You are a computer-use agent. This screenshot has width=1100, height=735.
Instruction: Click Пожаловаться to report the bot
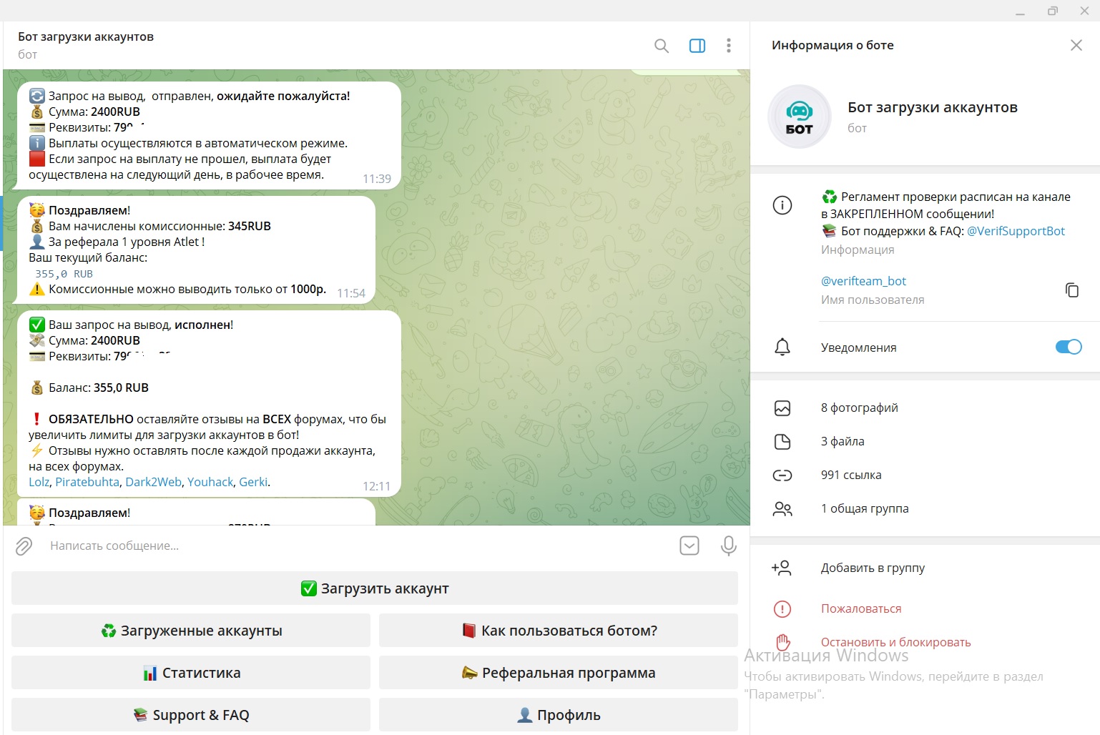tap(860, 608)
